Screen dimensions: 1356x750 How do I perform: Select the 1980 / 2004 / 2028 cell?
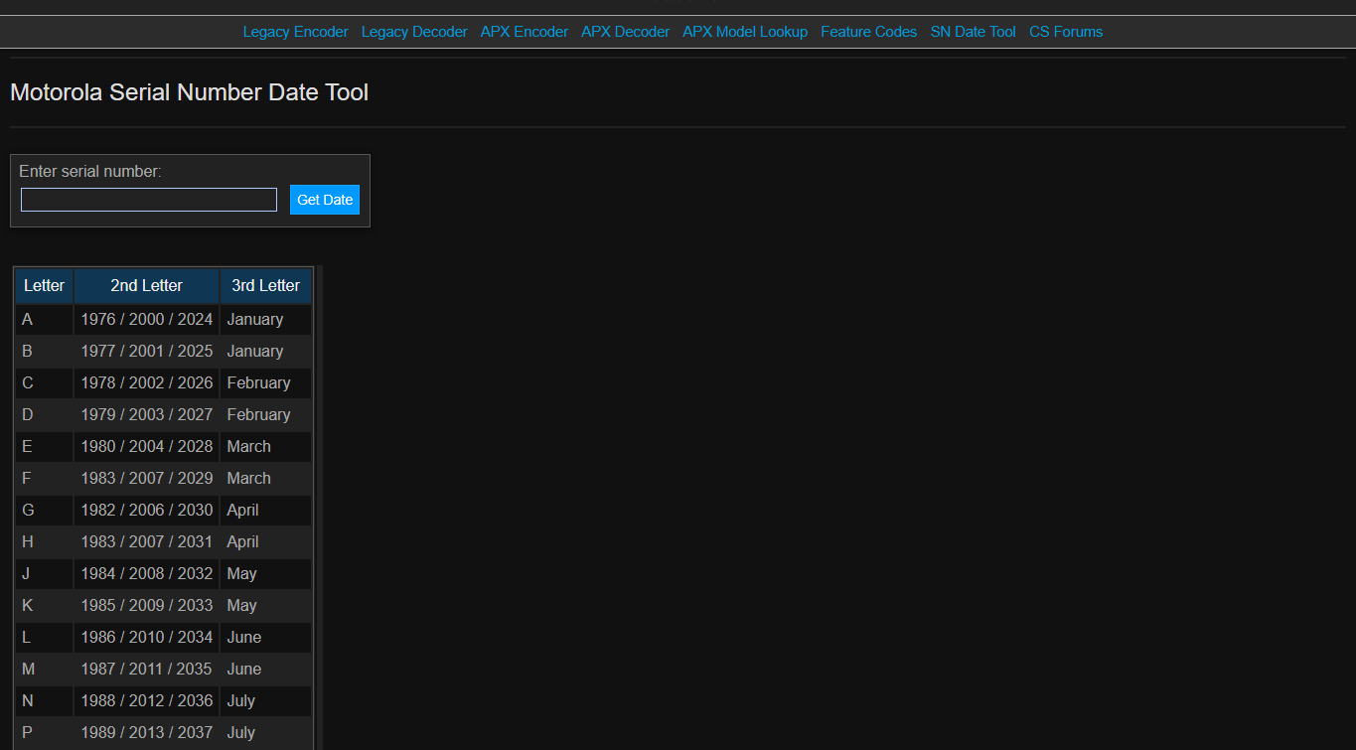click(x=147, y=447)
